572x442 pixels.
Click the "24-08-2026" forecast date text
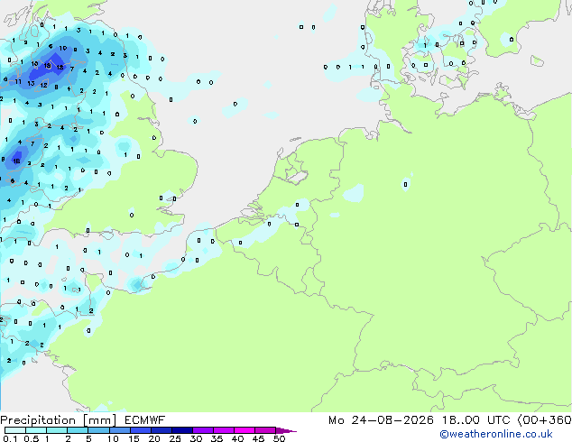tap(392, 420)
